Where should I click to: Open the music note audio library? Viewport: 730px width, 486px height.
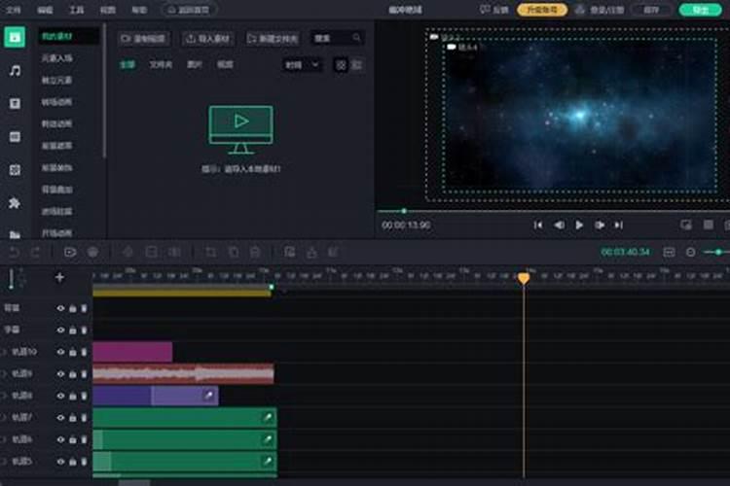tap(15, 71)
